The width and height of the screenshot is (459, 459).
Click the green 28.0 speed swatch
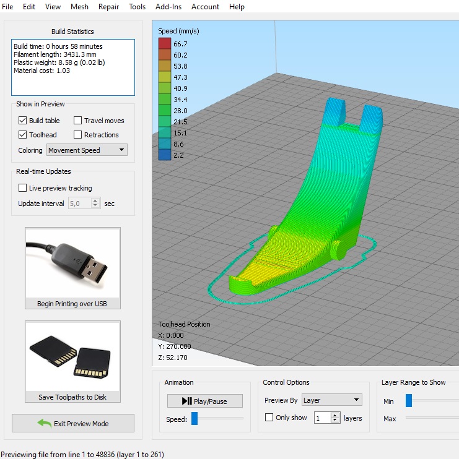pos(165,110)
